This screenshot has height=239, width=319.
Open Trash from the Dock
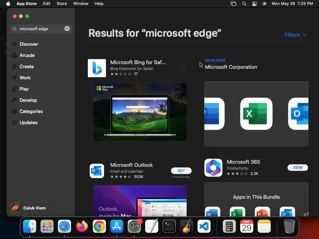pos(289,226)
